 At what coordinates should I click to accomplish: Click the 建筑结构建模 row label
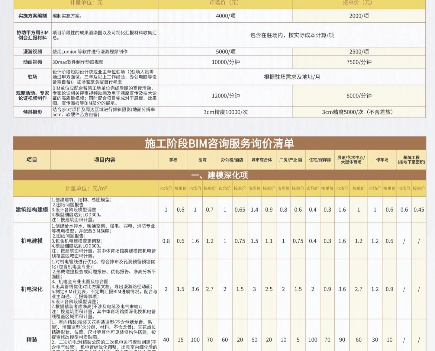[32, 210]
